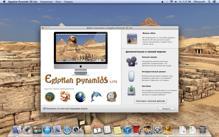
Task: Open Launchpad rocket in the Dock
Action: pos(27,130)
